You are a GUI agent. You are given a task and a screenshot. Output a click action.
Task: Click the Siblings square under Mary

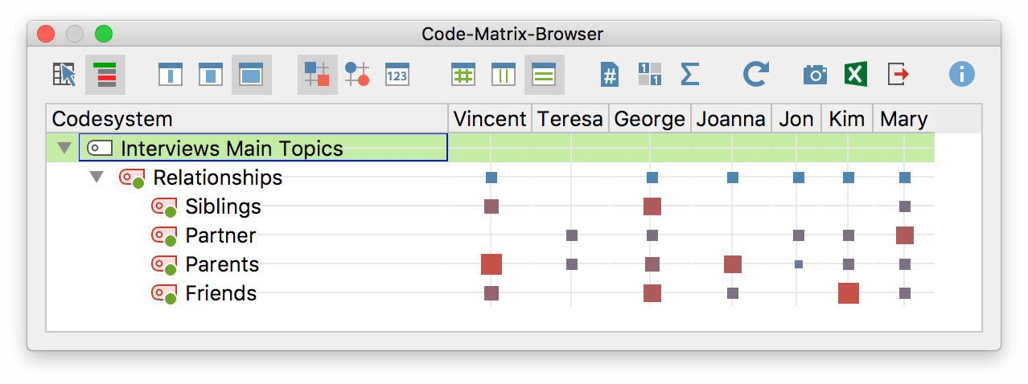(905, 206)
